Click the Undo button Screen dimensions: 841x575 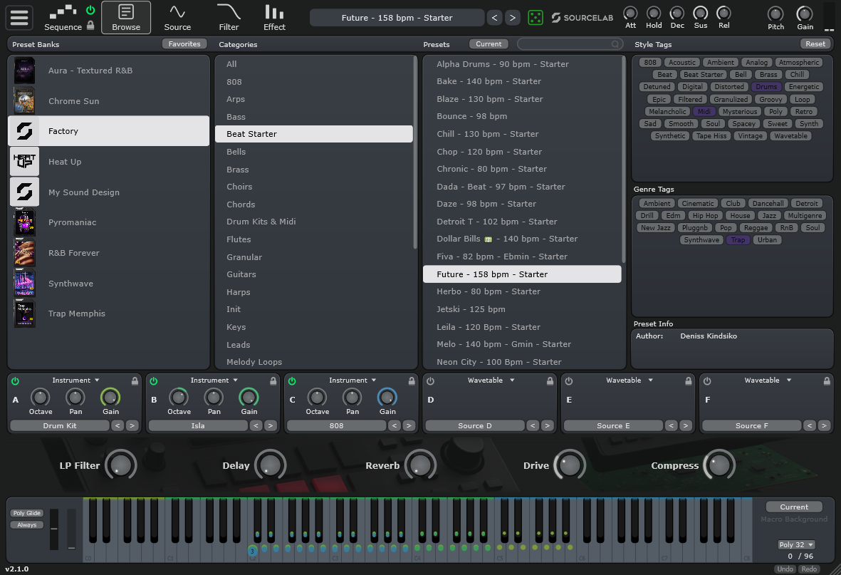(x=784, y=569)
